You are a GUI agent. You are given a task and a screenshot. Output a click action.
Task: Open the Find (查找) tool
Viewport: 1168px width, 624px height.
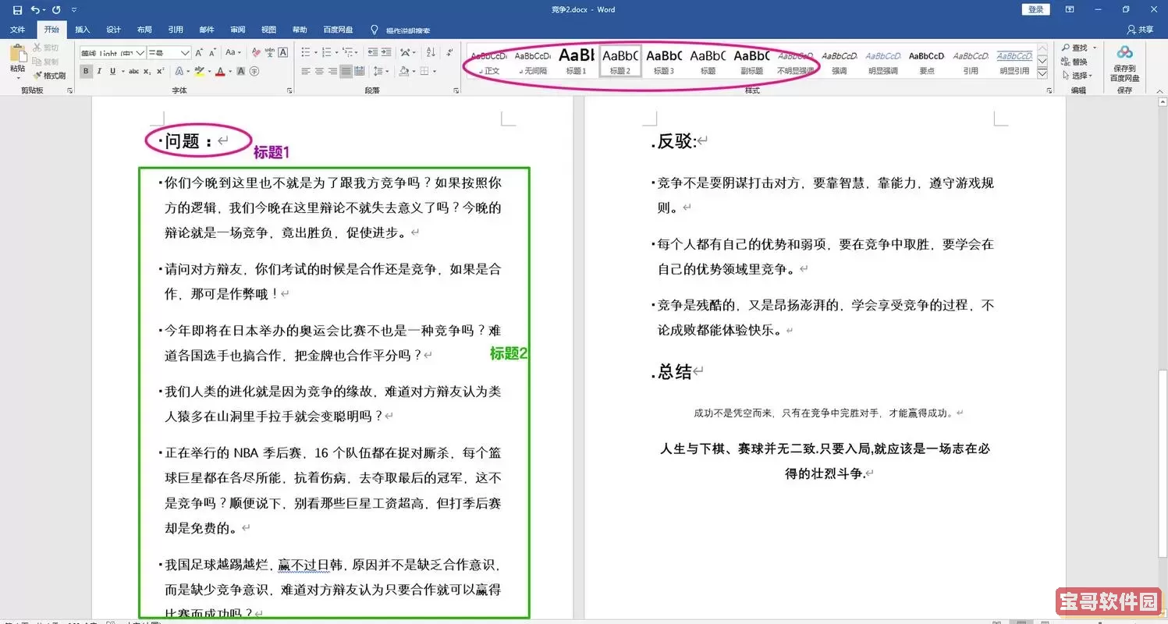click(x=1077, y=47)
